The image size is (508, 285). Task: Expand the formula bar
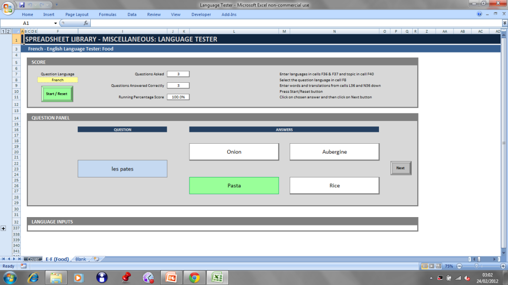coord(504,23)
